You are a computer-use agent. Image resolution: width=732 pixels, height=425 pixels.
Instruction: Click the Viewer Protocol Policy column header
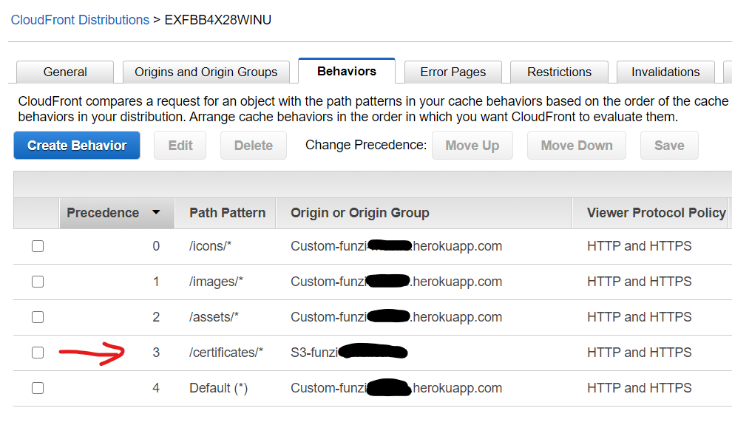point(656,213)
